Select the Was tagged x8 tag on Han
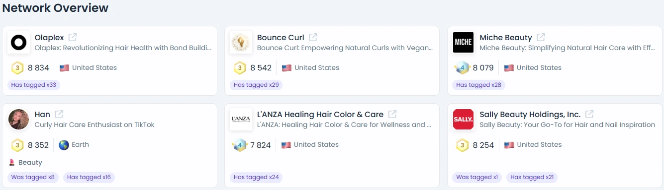The image size is (664, 190). [x=33, y=177]
